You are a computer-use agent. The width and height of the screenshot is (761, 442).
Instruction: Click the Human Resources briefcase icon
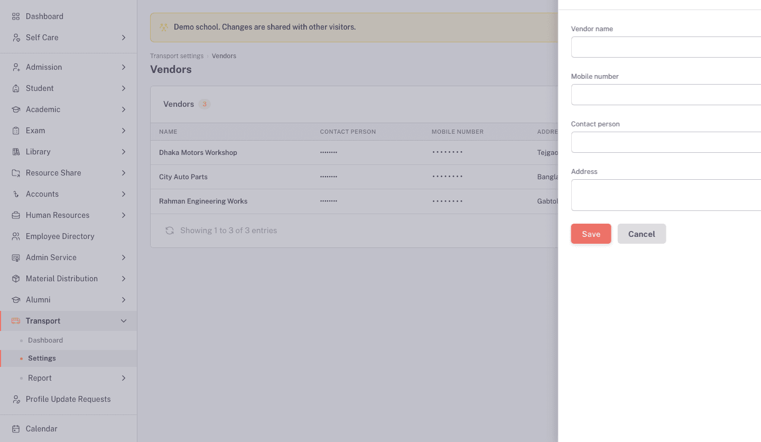coord(16,215)
